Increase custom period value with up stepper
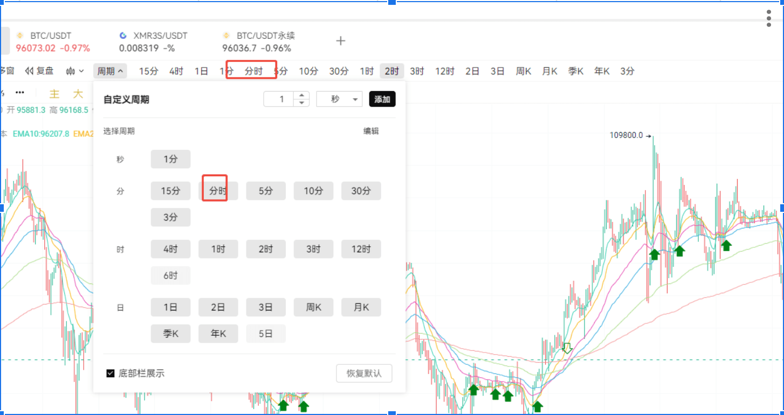Screen dimensions: 784x415 [x=302, y=95]
